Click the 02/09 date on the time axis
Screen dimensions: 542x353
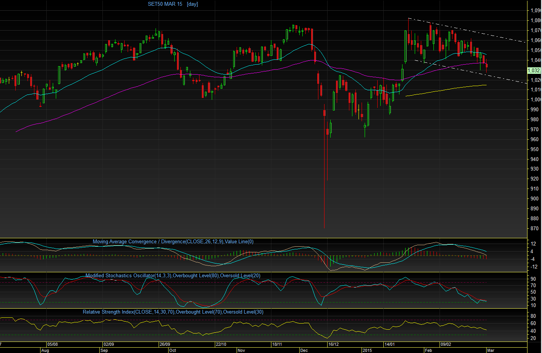point(109,344)
